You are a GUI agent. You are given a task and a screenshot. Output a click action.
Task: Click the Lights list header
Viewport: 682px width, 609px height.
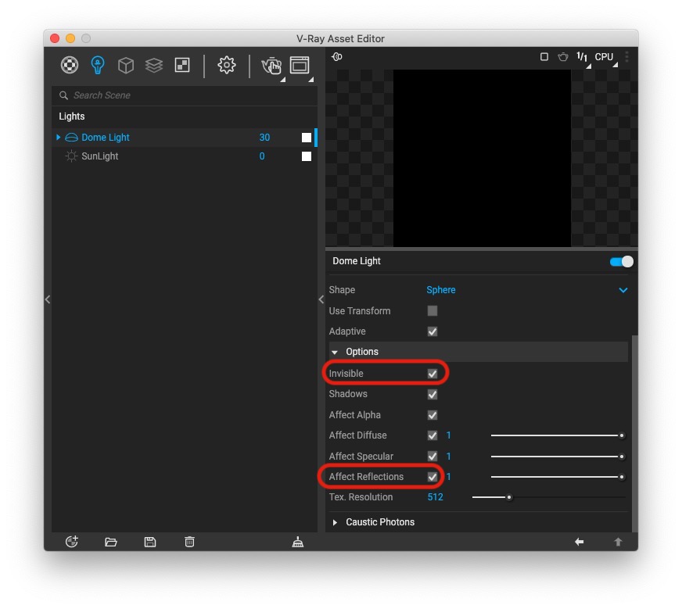[72, 116]
